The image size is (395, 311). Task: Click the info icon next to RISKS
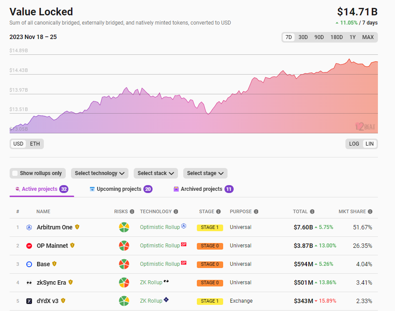point(132,211)
